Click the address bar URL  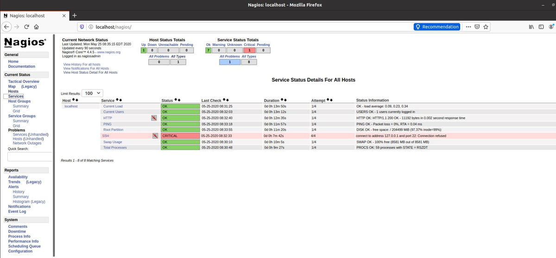[114, 27]
